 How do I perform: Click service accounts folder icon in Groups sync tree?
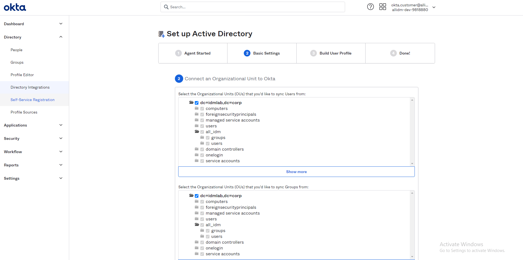[x=196, y=254]
